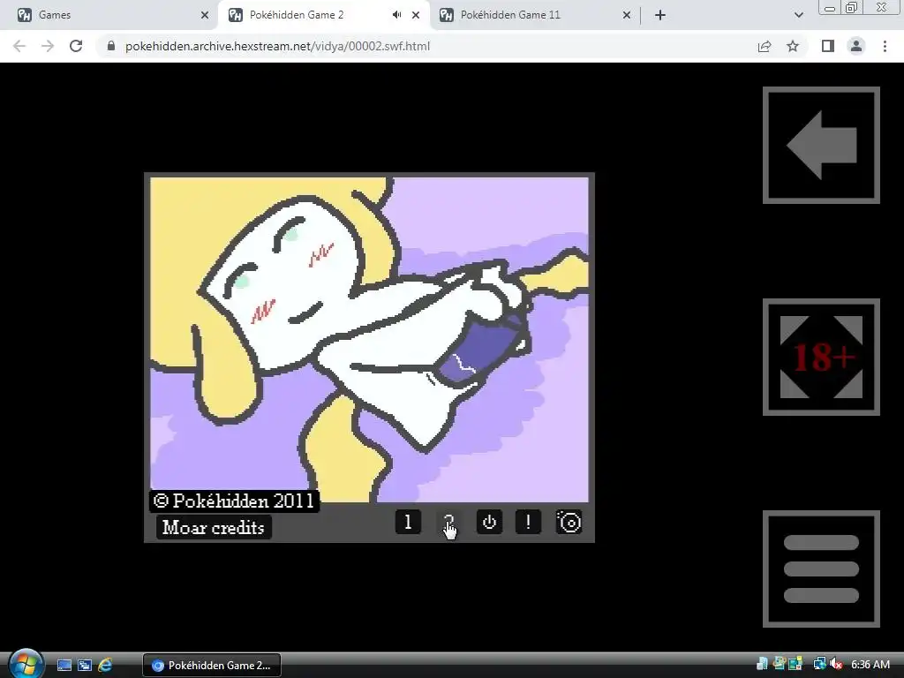
Task: Click Show Desktop quick launch icon
Action: [x=64, y=666]
